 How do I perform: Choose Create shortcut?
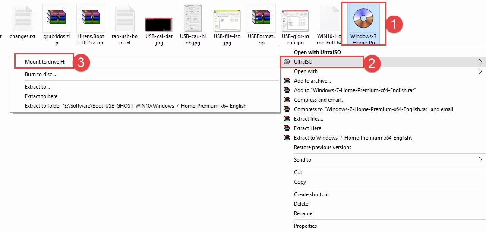coord(311,194)
